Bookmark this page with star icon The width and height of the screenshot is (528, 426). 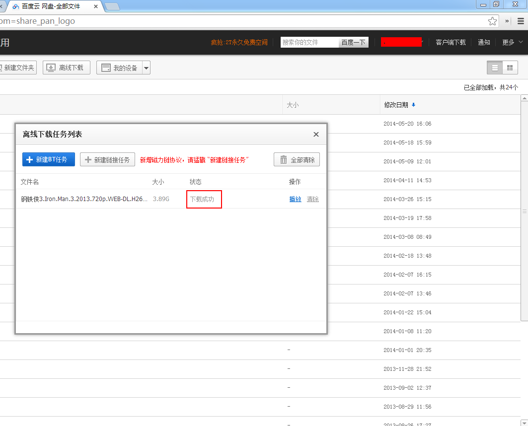(x=492, y=21)
